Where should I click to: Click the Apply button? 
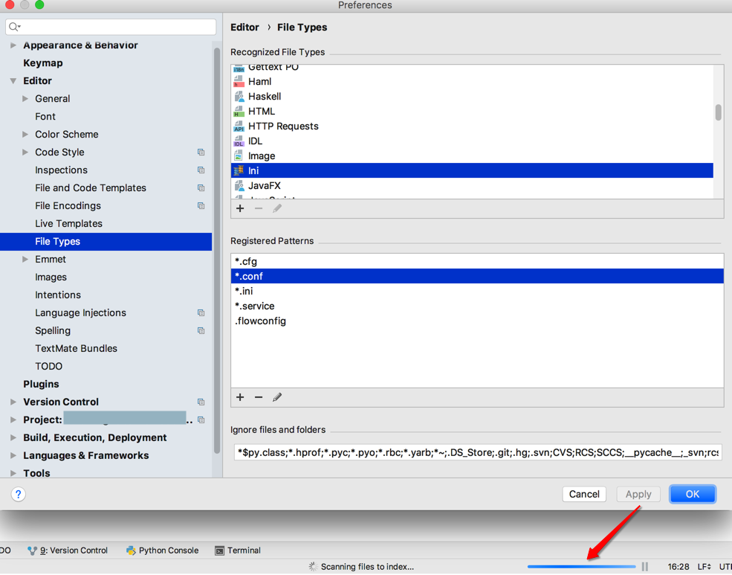coord(638,494)
